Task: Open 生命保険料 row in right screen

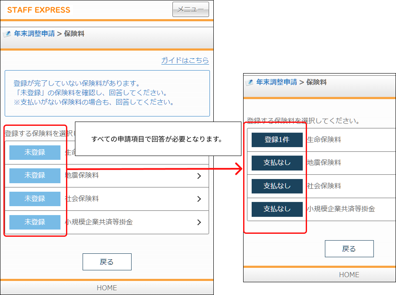Action: [x=321, y=140]
